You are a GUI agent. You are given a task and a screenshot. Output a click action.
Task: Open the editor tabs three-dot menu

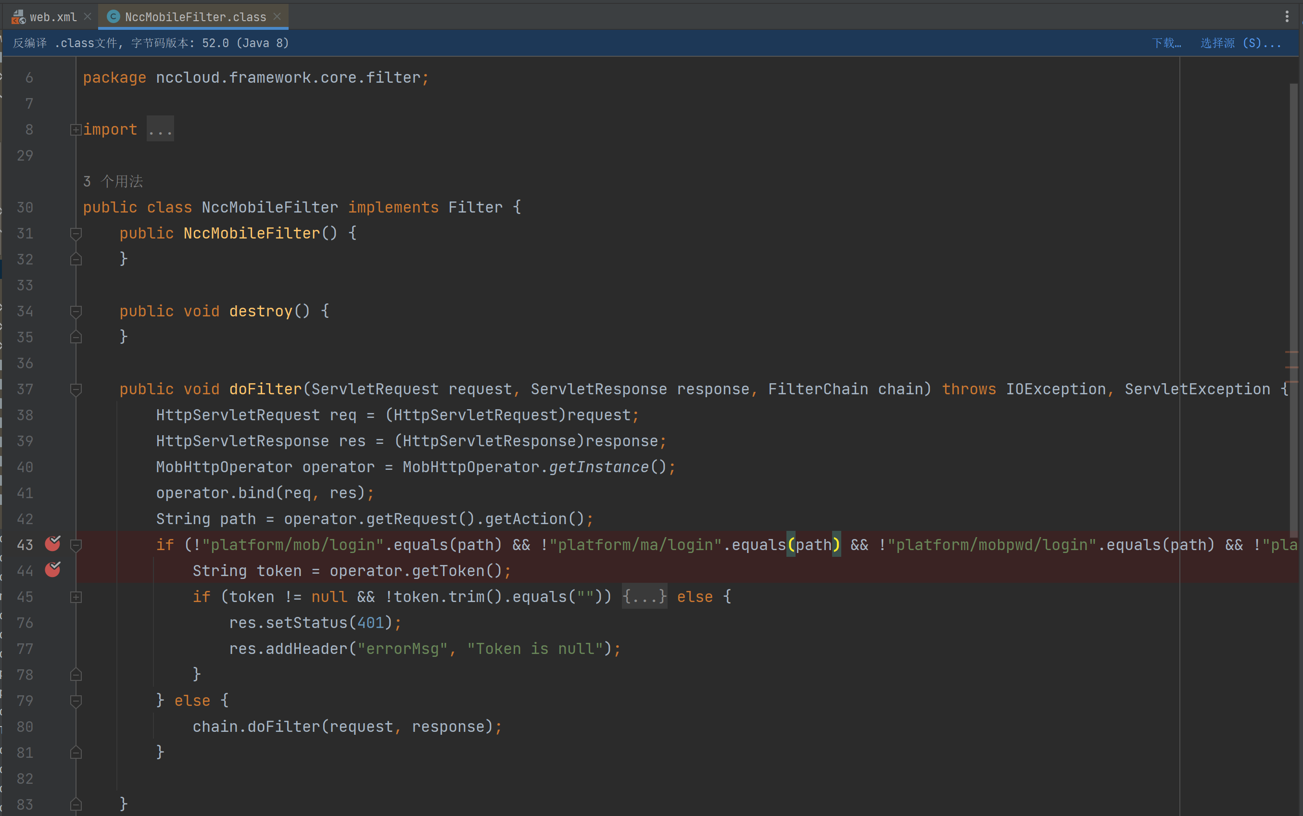tap(1287, 17)
